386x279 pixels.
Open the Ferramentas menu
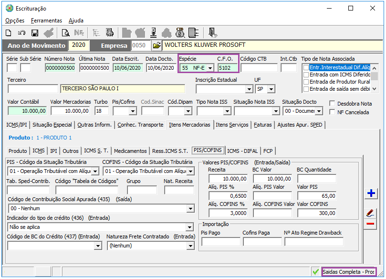click(46, 21)
